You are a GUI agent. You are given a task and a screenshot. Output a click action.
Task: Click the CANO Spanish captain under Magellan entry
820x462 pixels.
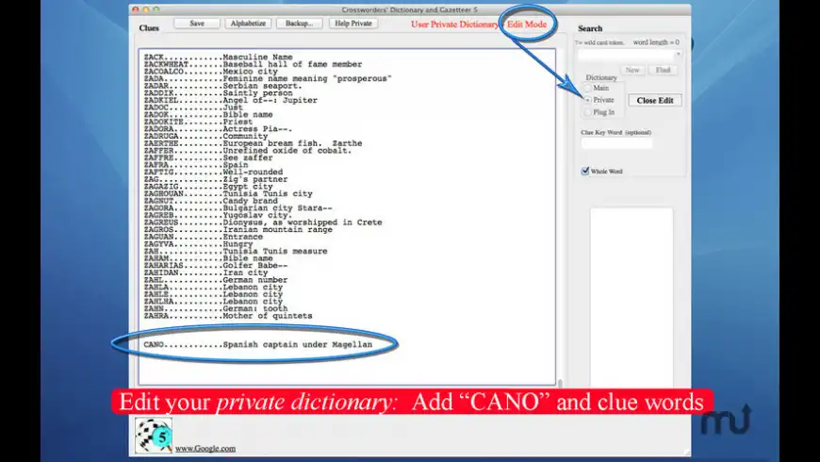pyautogui.click(x=258, y=345)
